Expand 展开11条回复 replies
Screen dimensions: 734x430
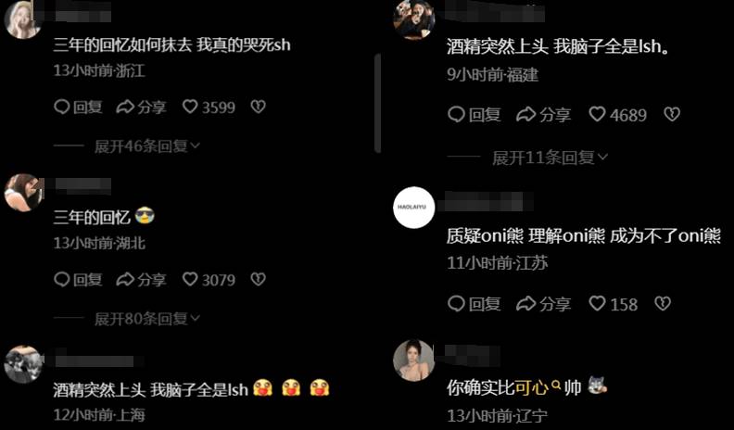(x=550, y=158)
